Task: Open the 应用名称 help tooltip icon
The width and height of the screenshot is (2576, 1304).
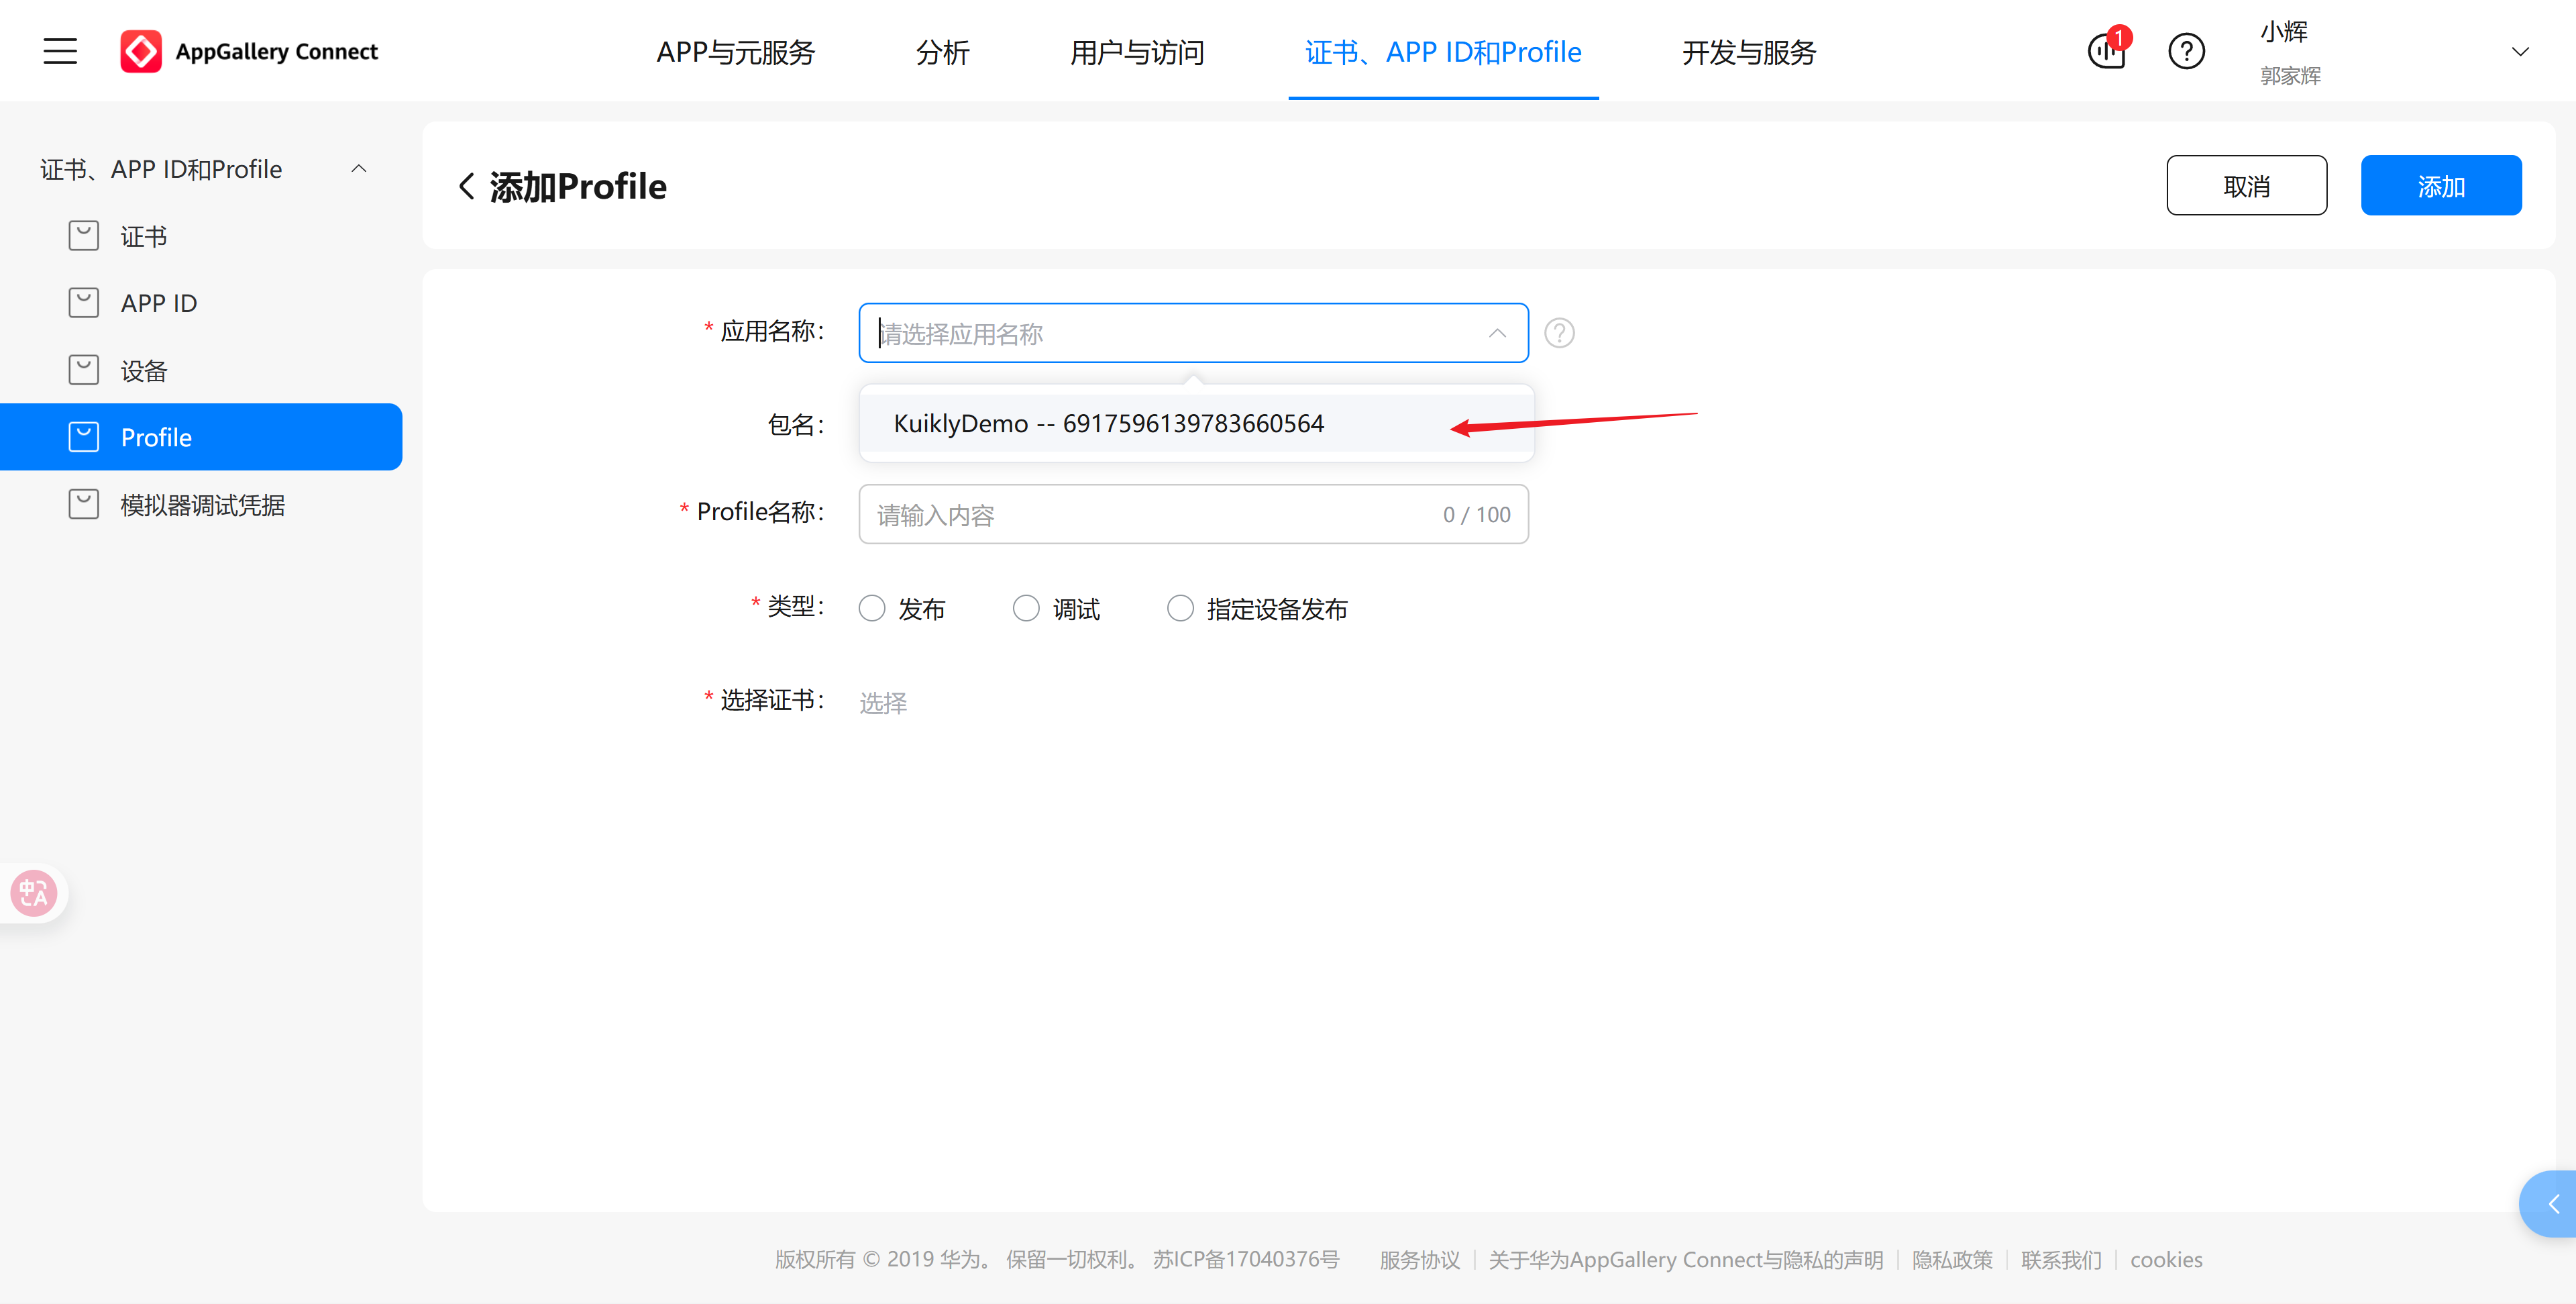Action: [1558, 332]
